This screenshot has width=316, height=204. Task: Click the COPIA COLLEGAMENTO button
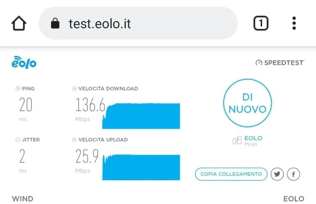tap(231, 174)
